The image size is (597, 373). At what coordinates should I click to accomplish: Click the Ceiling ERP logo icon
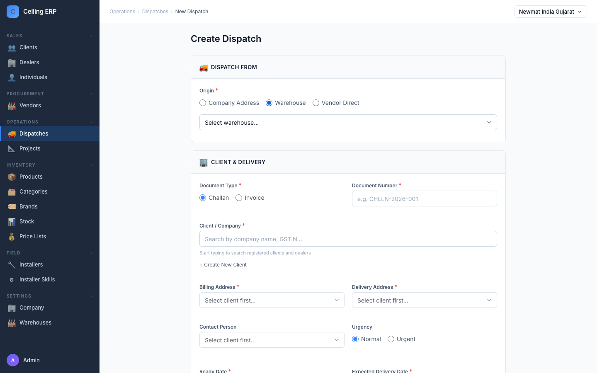point(13,12)
